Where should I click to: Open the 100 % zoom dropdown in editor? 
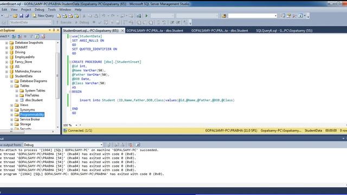[x=76, y=125]
